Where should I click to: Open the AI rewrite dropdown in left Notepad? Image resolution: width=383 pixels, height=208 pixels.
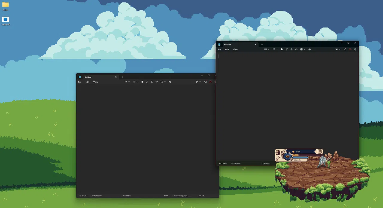pos(198,82)
